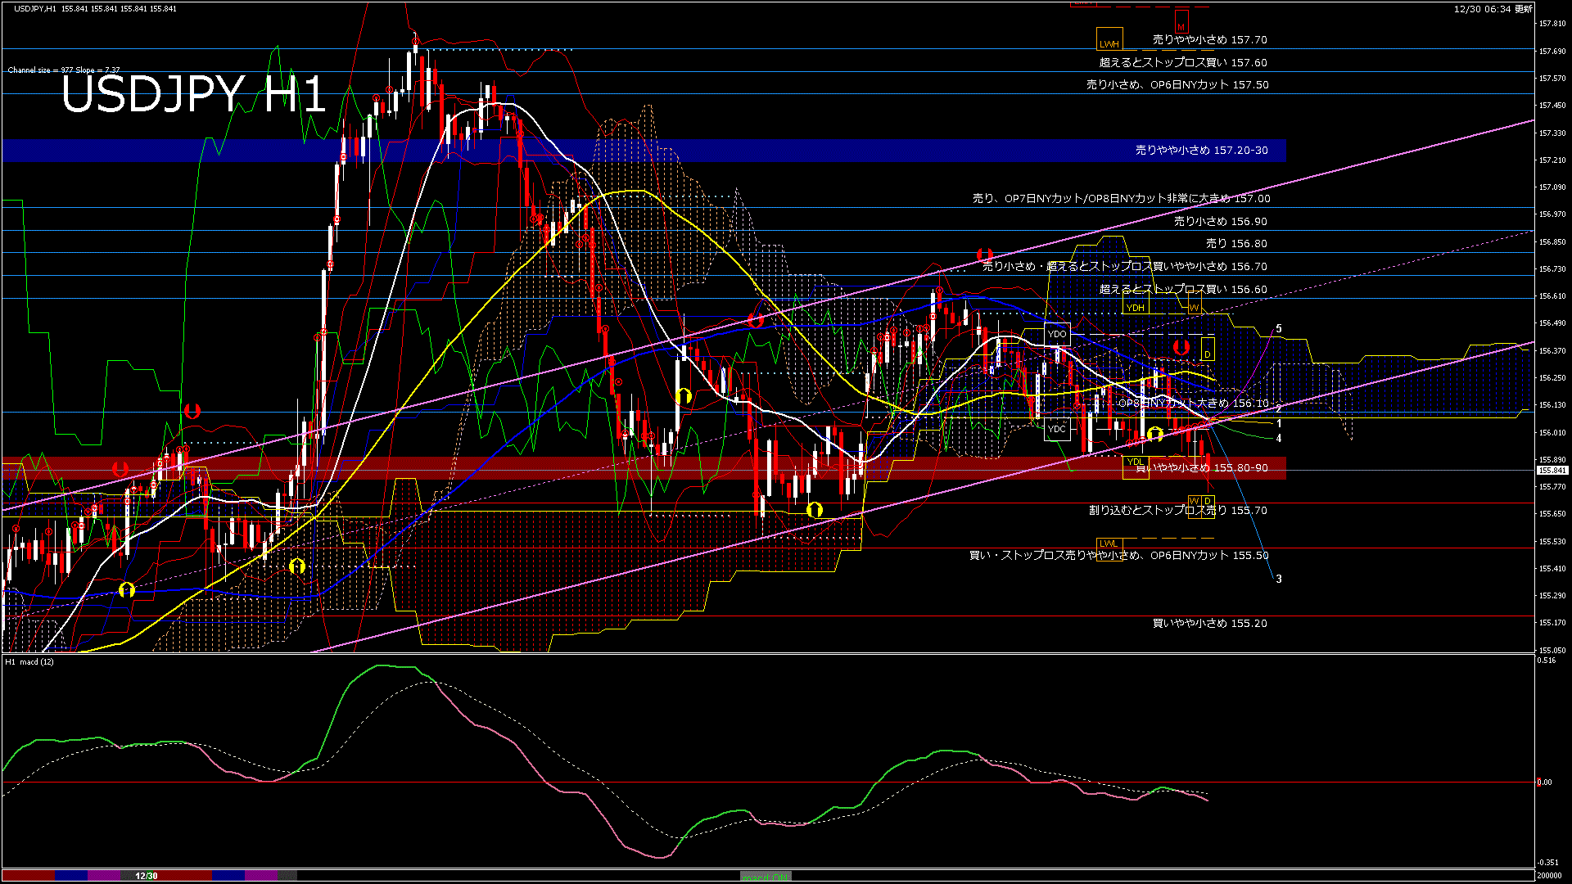Toggle the macd ON button
The width and height of the screenshot is (1572, 884).
tap(766, 877)
